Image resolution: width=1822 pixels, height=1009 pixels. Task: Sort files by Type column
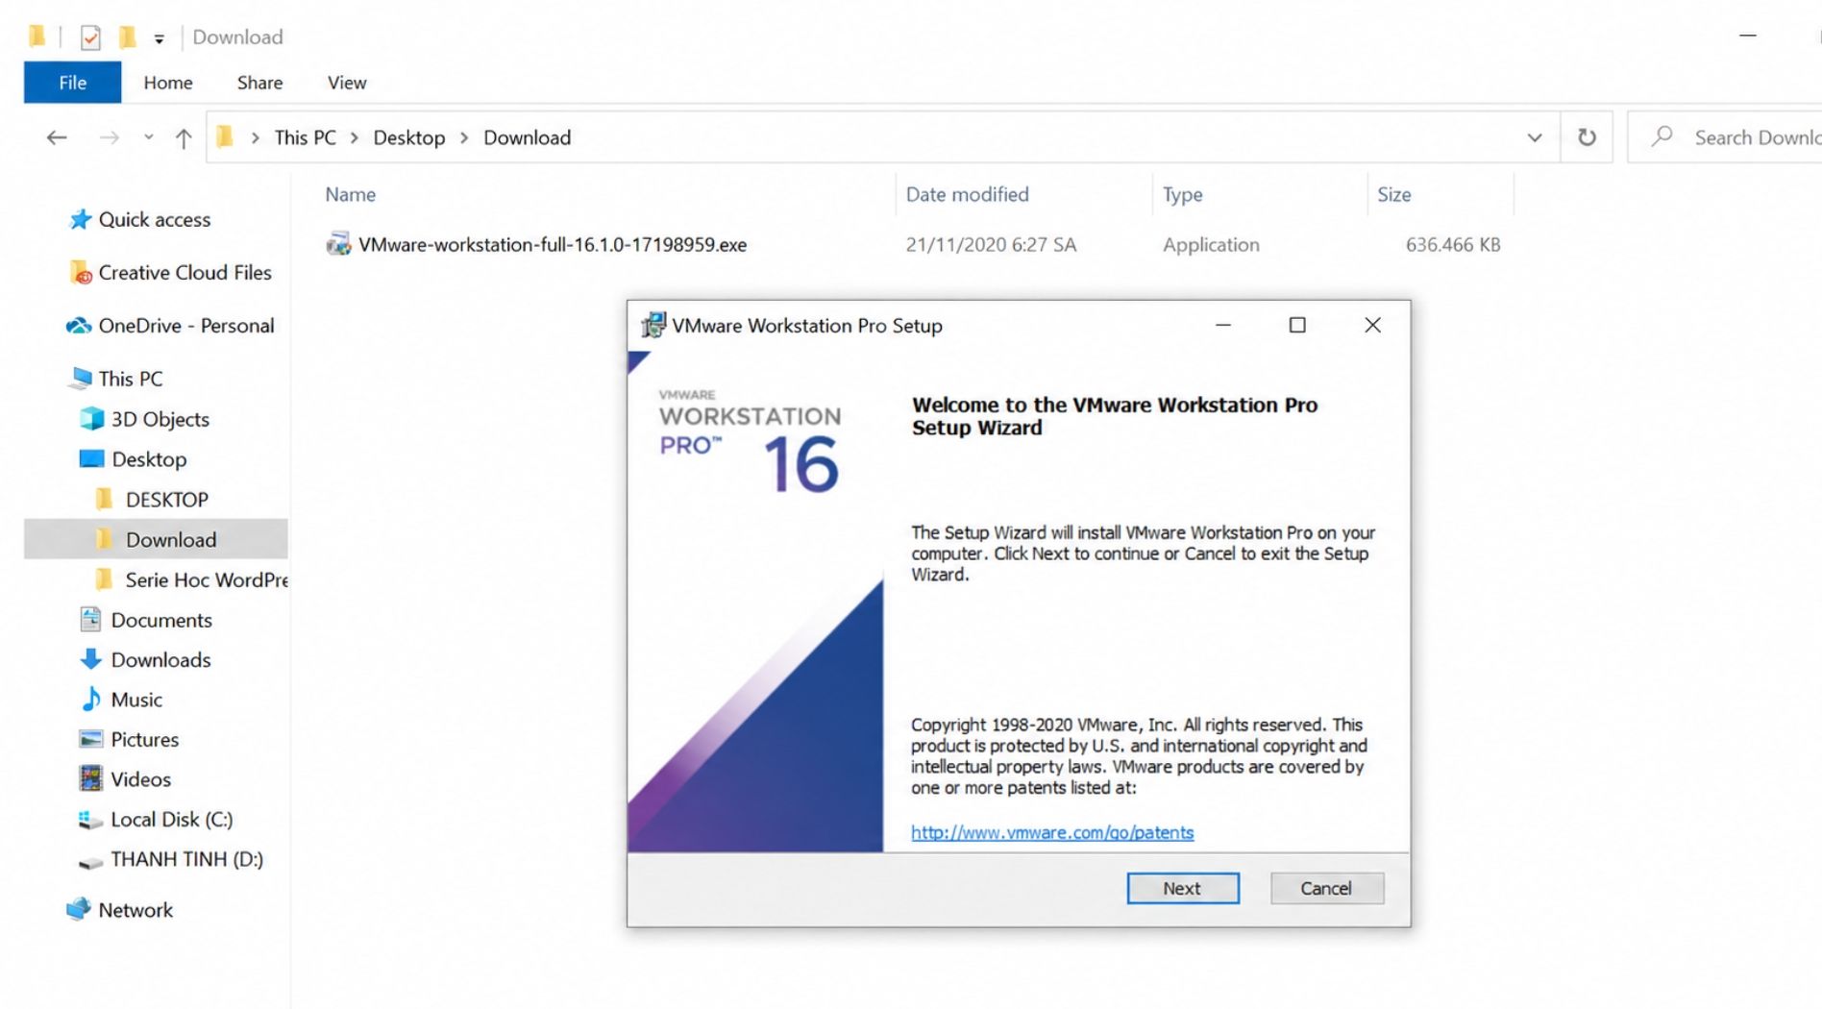coord(1183,194)
